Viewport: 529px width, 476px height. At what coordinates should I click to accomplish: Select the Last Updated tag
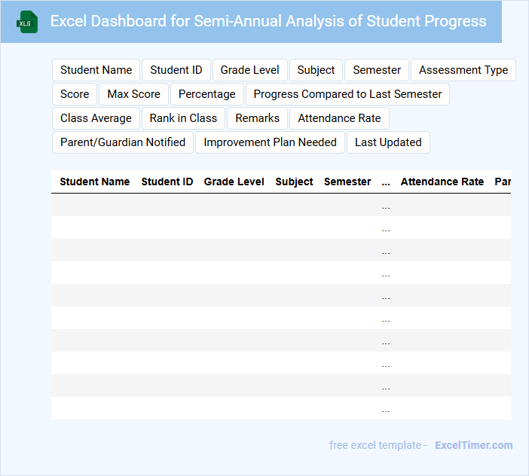click(x=388, y=142)
